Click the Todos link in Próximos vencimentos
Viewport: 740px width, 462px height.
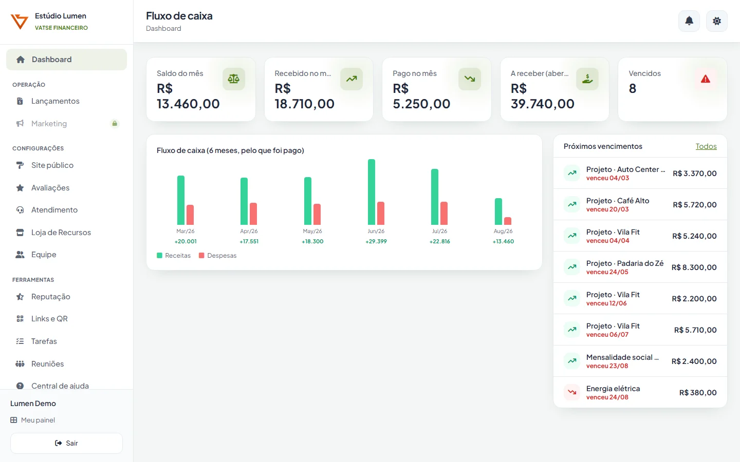pos(706,146)
